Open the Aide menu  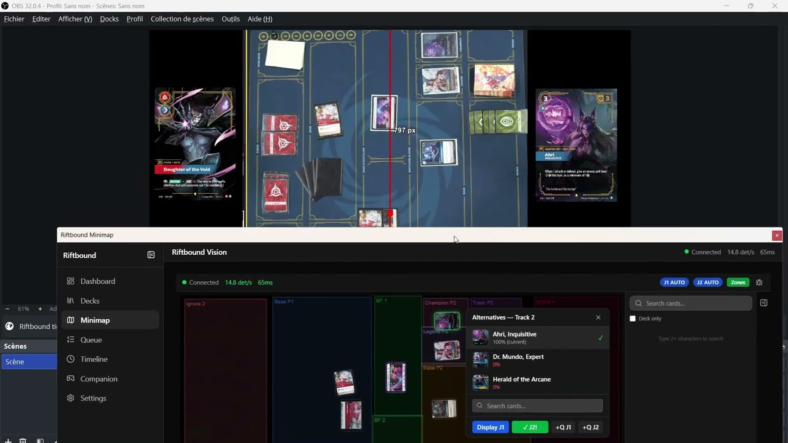[x=260, y=19]
